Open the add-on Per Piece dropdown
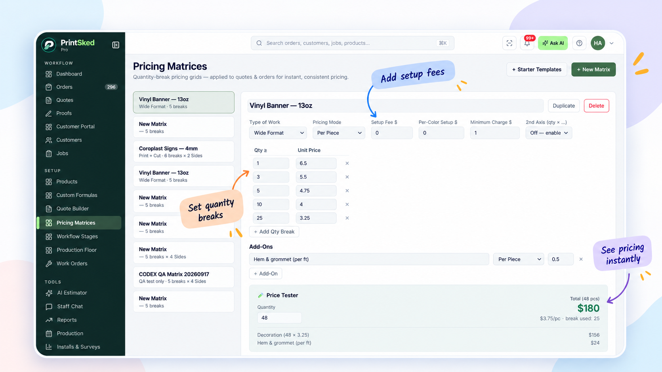The height and width of the screenshot is (372, 662). click(519, 259)
